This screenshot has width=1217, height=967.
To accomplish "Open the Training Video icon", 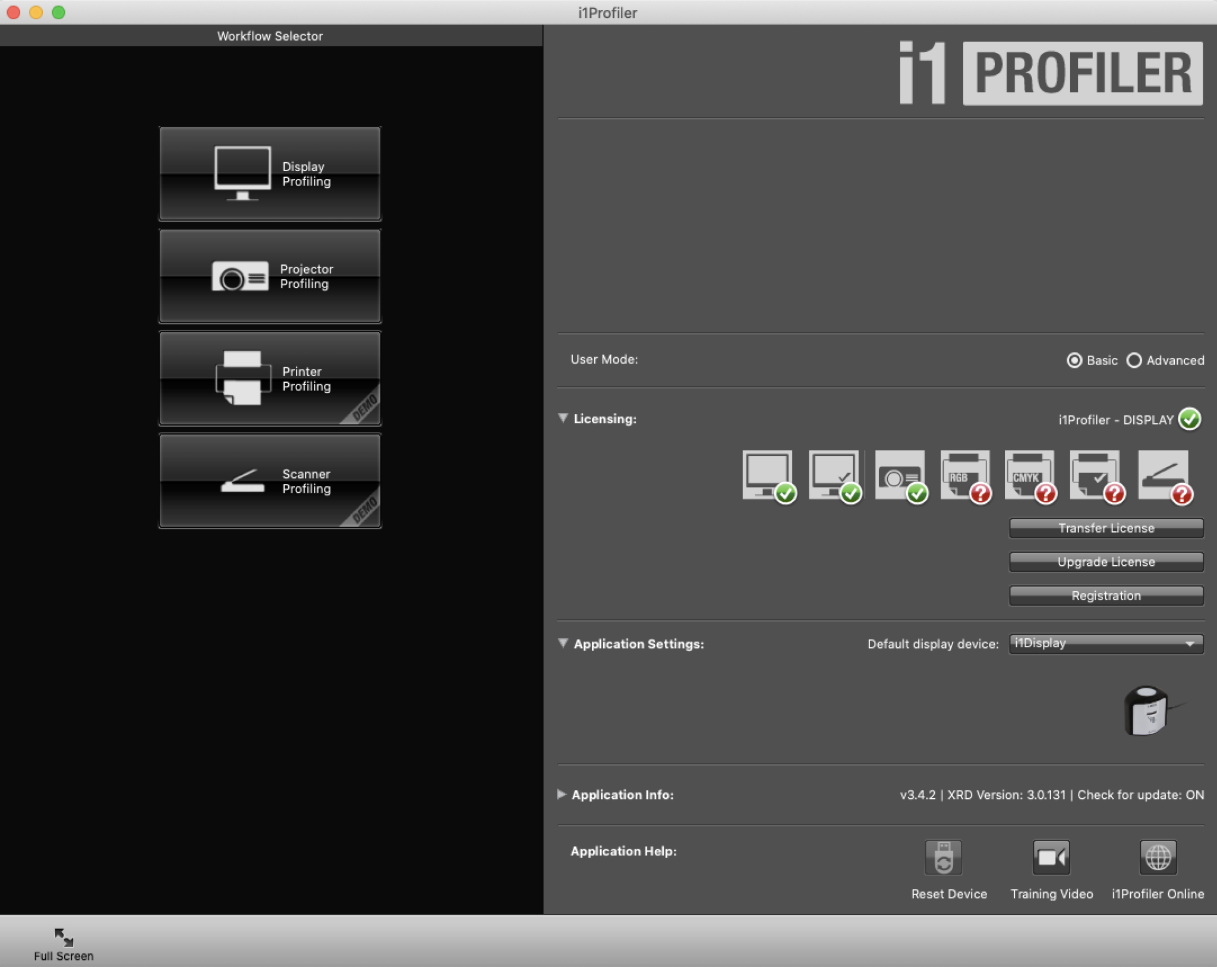I will 1051,858.
